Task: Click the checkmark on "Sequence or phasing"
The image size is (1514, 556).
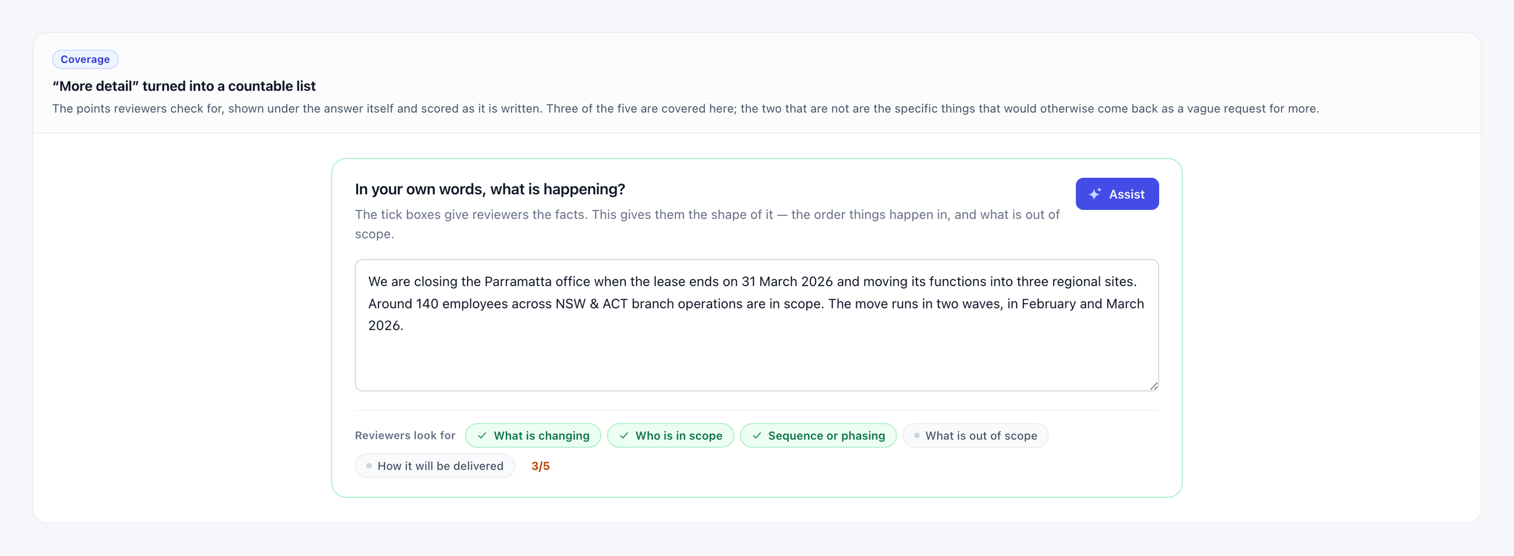Action: [756, 435]
